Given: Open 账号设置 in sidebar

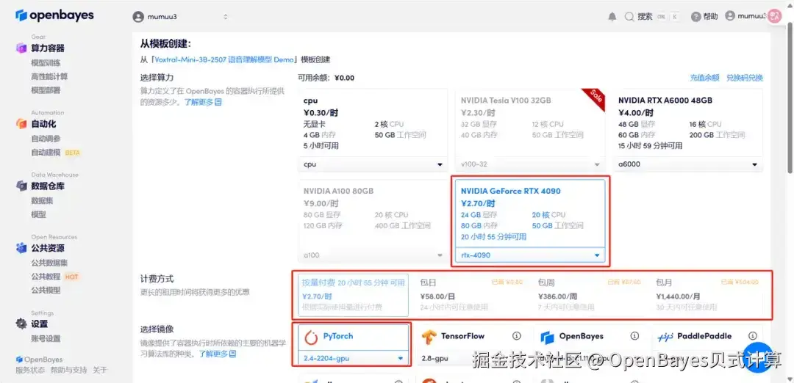Looking at the screenshot, I should coord(46,338).
